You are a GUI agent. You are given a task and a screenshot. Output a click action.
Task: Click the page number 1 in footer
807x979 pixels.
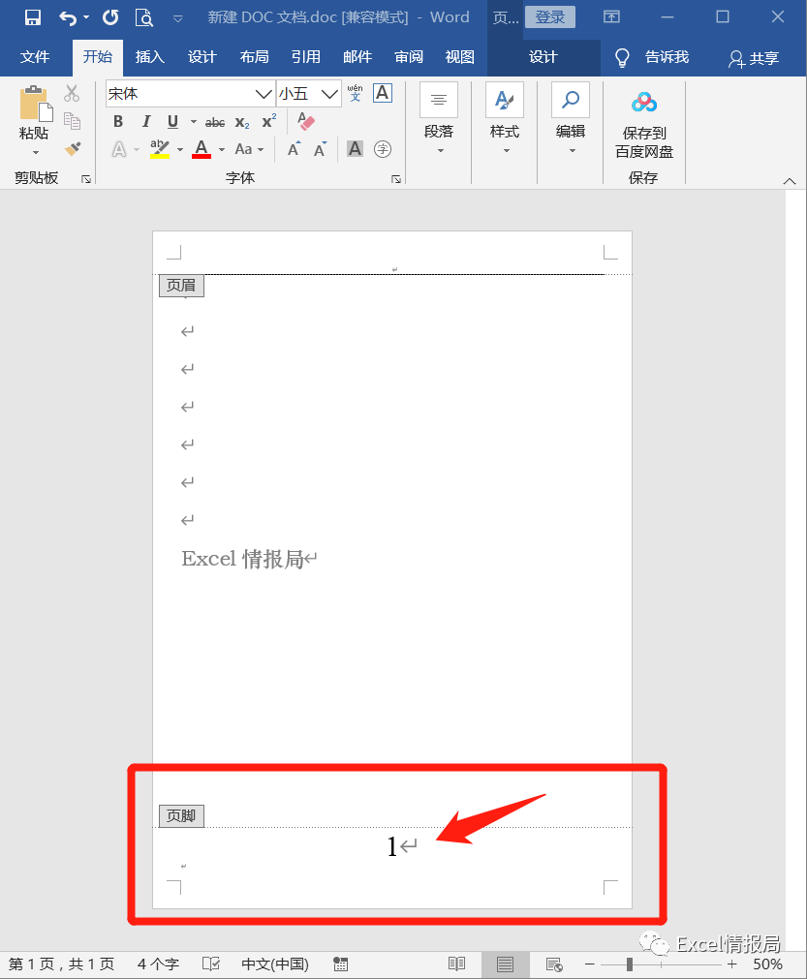click(392, 847)
